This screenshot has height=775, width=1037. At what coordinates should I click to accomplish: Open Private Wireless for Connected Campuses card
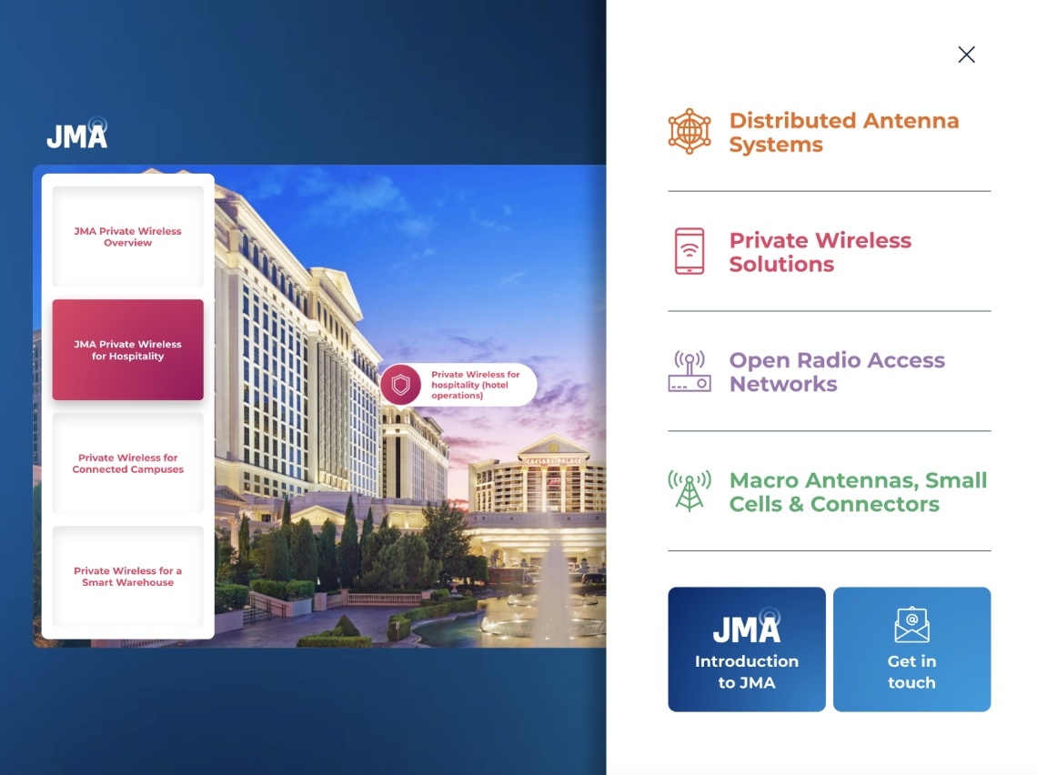coord(127,464)
